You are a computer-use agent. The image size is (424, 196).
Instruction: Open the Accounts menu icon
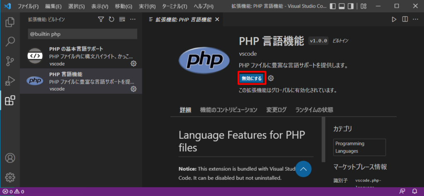click(x=10, y=158)
